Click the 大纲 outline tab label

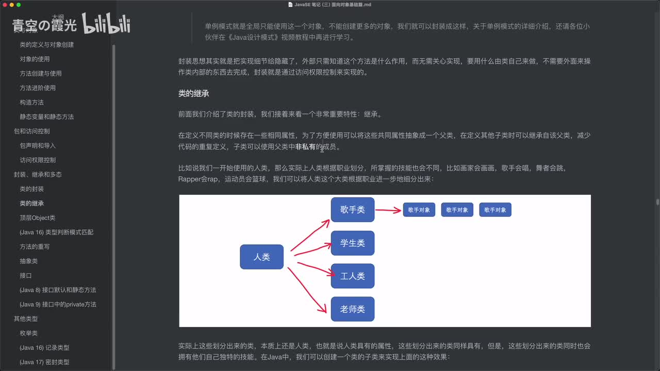click(x=57, y=17)
